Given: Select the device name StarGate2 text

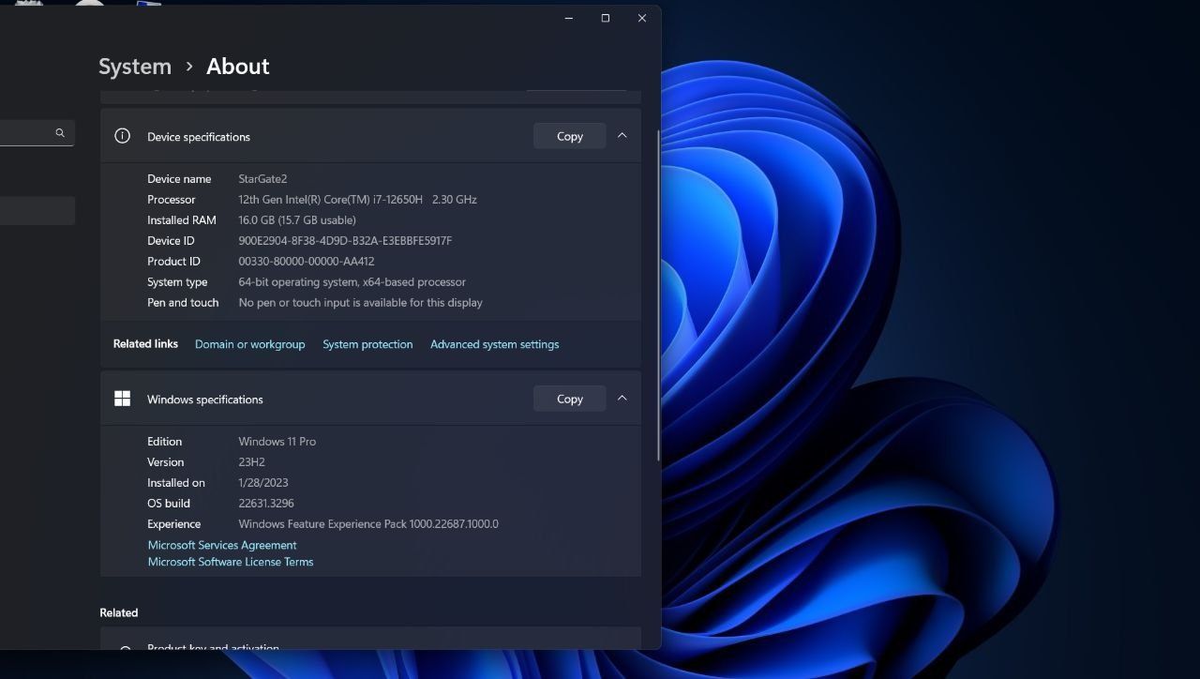Looking at the screenshot, I should tap(262, 179).
